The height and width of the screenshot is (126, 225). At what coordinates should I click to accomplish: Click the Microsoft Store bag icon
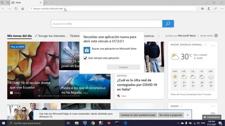click(x=87, y=50)
